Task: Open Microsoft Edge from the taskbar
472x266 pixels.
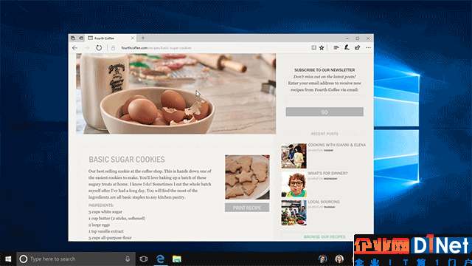Action: 160,259
